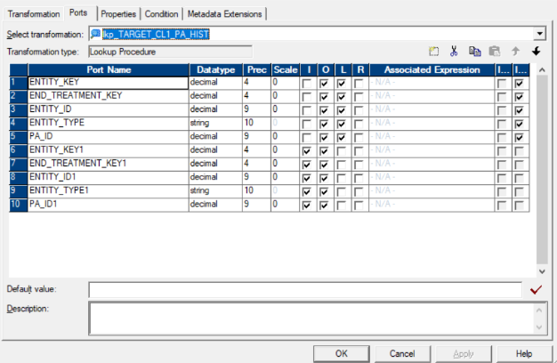
Task: Select the PA_ID port name cell
Action: click(108, 136)
